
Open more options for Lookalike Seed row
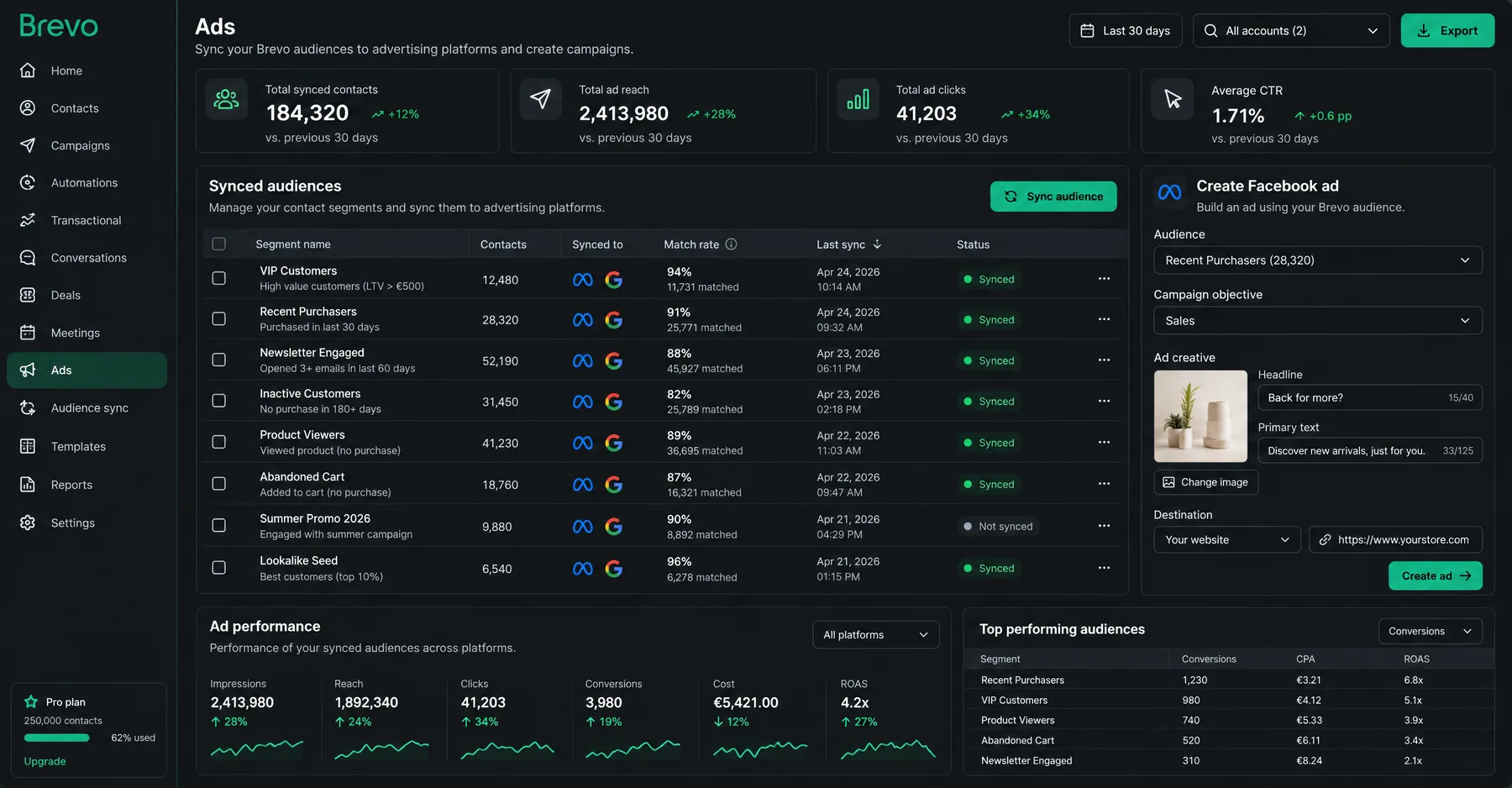pos(1104,568)
